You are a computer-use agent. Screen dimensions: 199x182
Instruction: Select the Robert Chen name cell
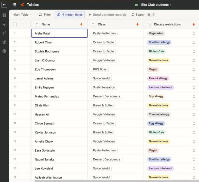[x=59, y=42]
